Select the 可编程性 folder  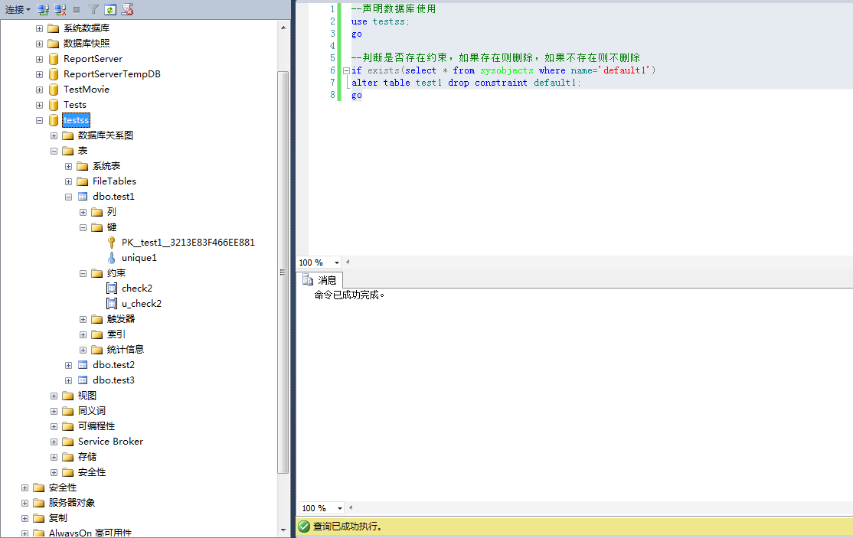click(x=96, y=426)
